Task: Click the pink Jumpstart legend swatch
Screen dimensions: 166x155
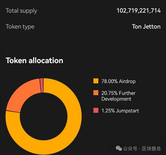Action: click(x=96, y=110)
